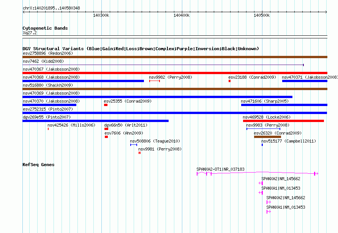Click the nsv9983 (Perry2008) label
The image size is (338, 233).
[x=268, y=125]
